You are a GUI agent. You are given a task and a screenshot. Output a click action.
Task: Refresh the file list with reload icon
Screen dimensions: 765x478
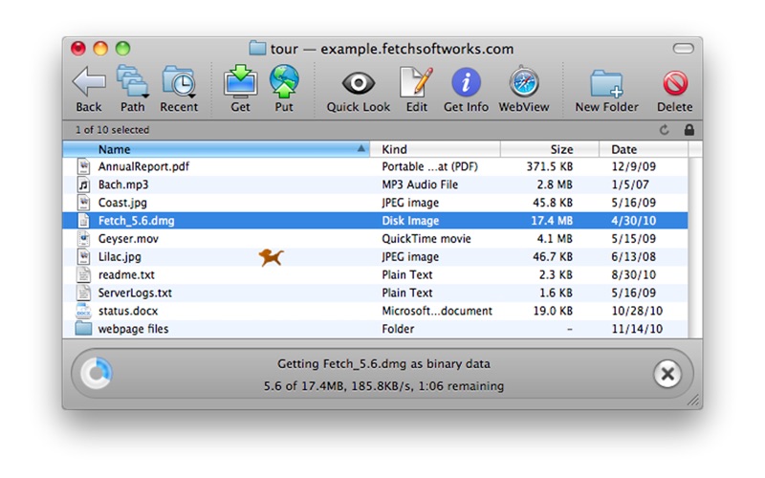coord(664,130)
